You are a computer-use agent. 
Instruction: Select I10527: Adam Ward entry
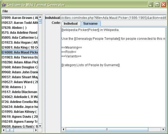20,82
